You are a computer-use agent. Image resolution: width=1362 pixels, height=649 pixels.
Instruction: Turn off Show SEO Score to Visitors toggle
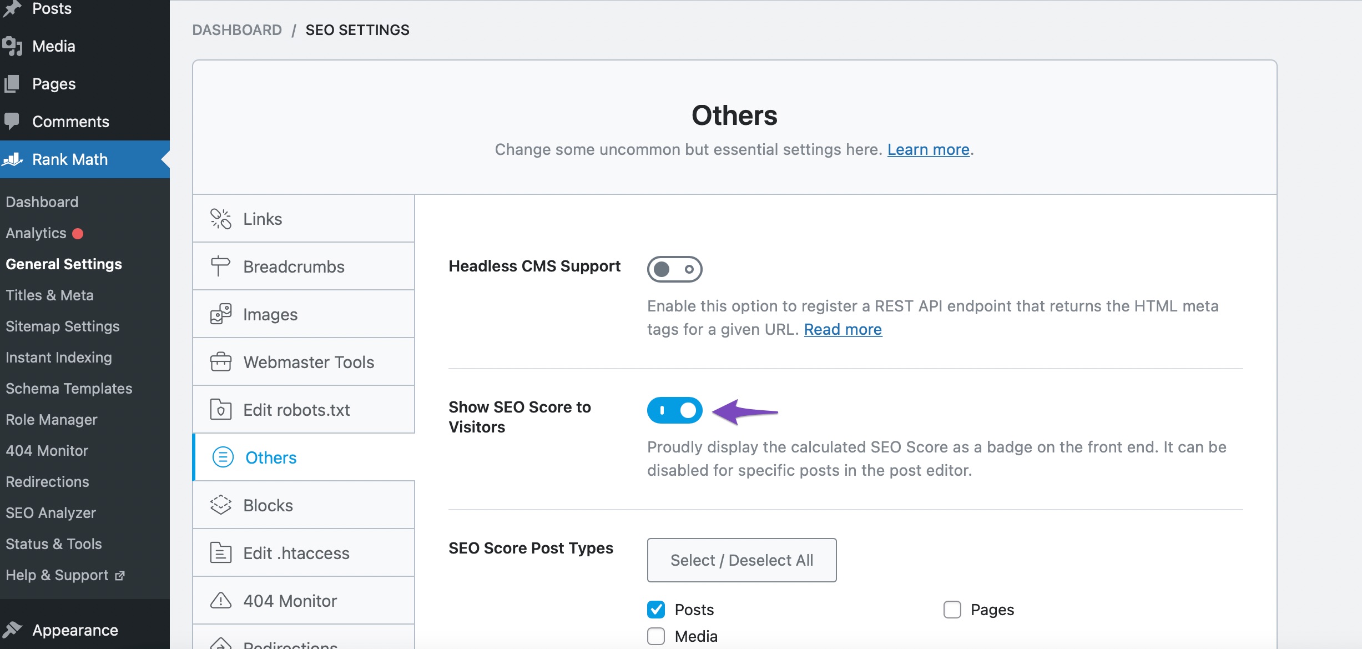(674, 410)
